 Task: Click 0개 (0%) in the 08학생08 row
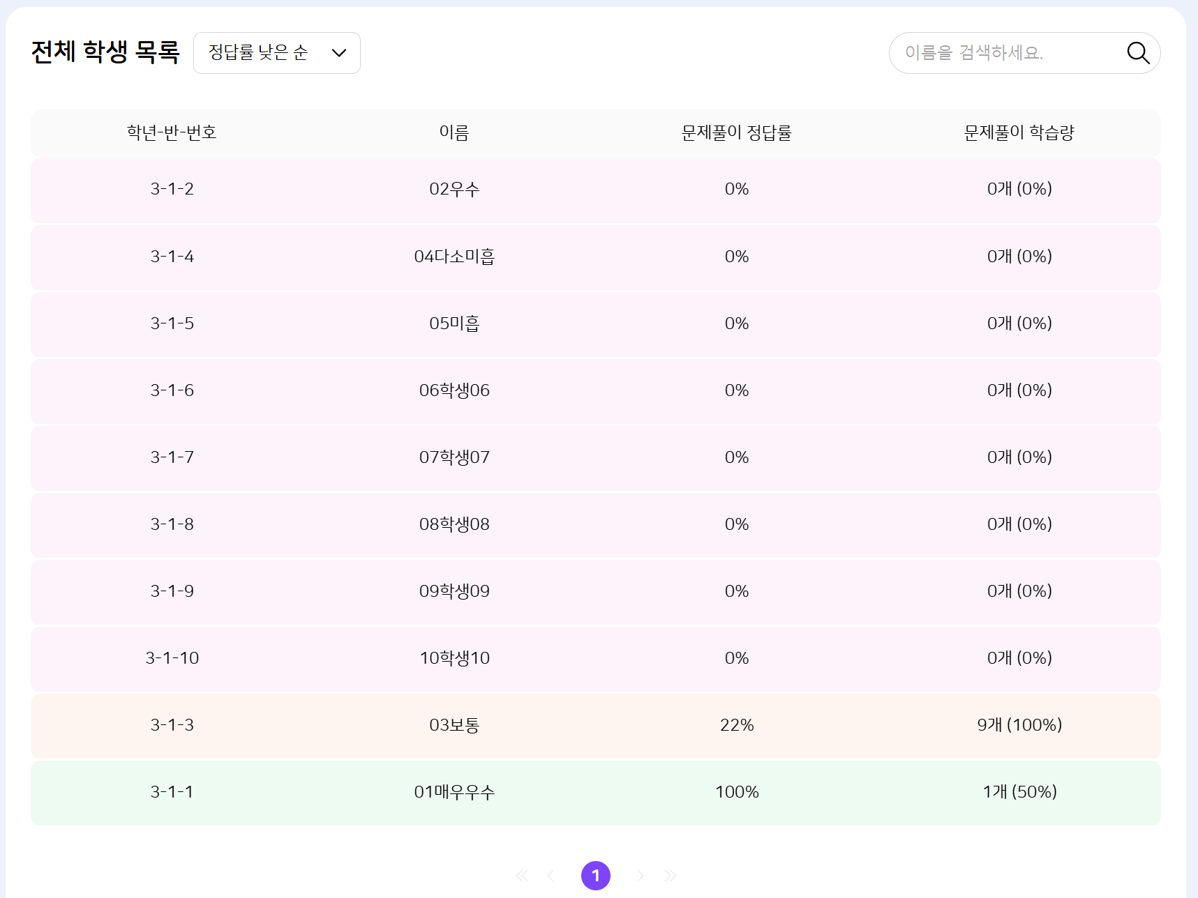pos(1019,524)
